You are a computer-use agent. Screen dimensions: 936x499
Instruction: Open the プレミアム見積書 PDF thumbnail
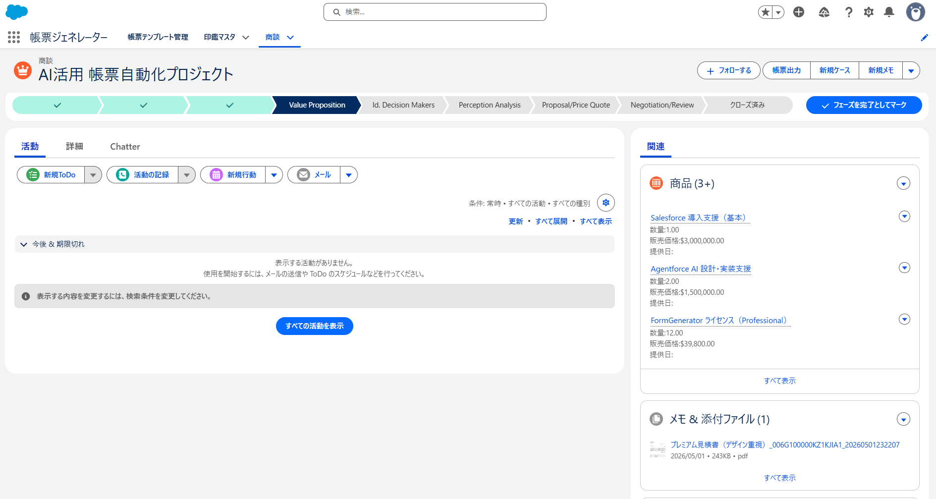(658, 449)
